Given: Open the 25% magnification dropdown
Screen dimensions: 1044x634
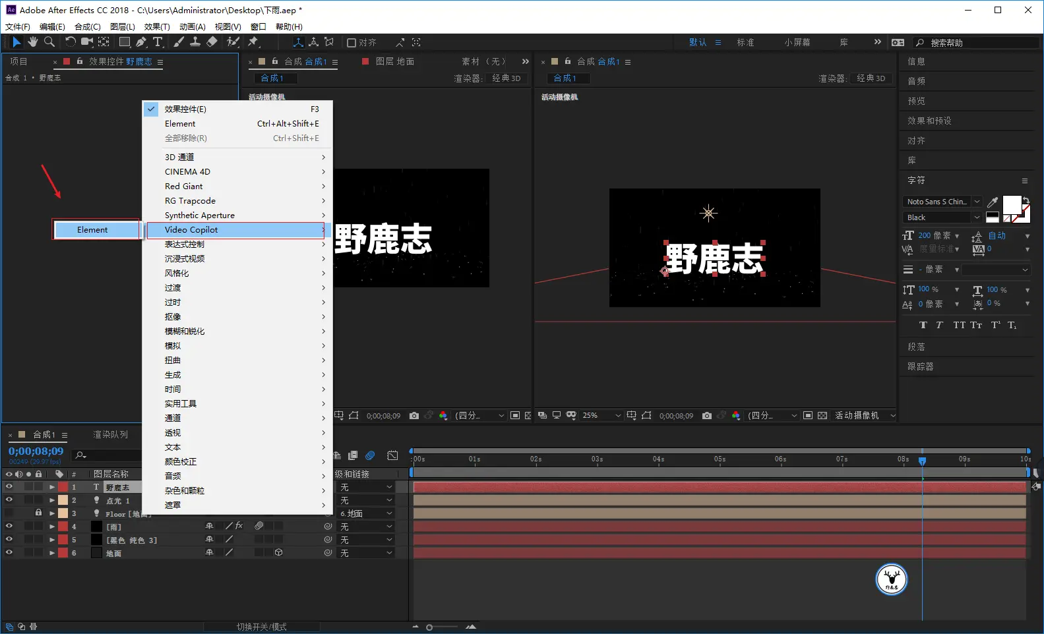Looking at the screenshot, I should coord(602,416).
